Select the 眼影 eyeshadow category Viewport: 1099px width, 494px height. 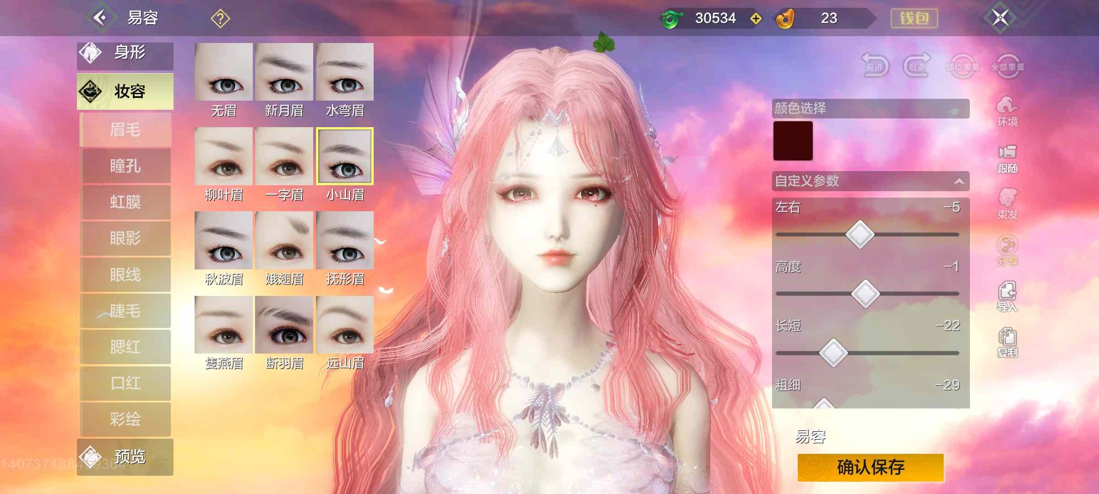[125, 238]
